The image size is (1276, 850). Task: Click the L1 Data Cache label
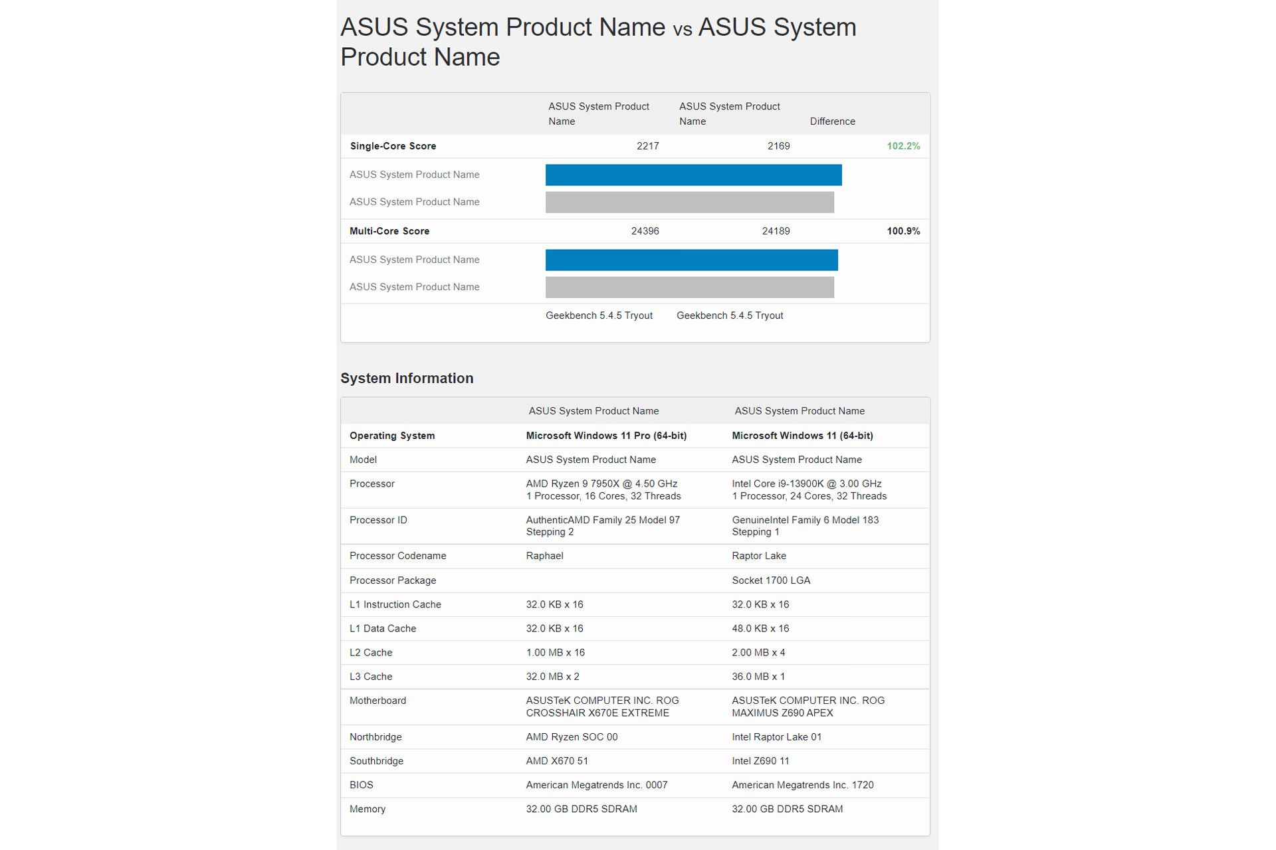coord(383,628)
